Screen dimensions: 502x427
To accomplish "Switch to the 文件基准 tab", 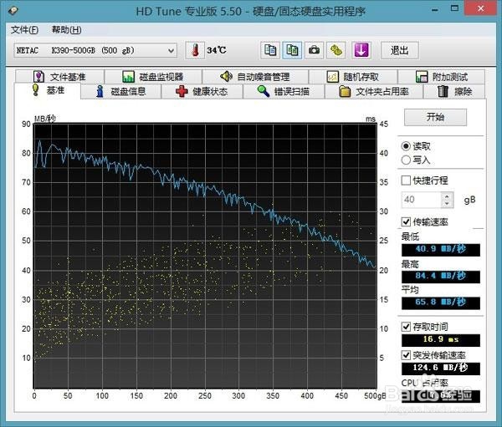I will pyautogui.click(x=60, y=77).
